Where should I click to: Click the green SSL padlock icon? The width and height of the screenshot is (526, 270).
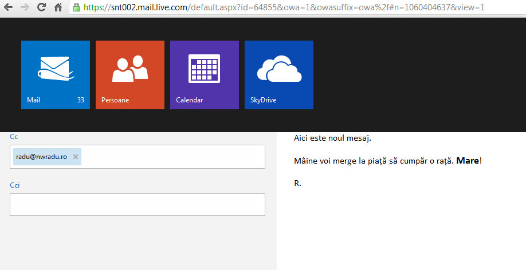76,7
